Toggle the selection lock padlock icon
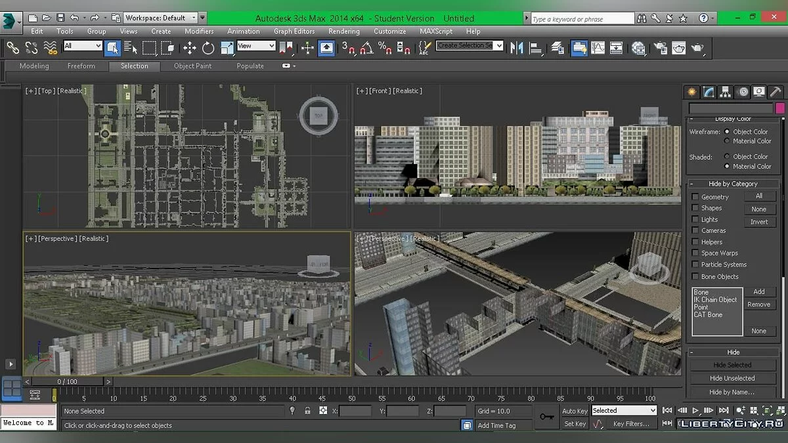The image size is (788, 443). 307,411
